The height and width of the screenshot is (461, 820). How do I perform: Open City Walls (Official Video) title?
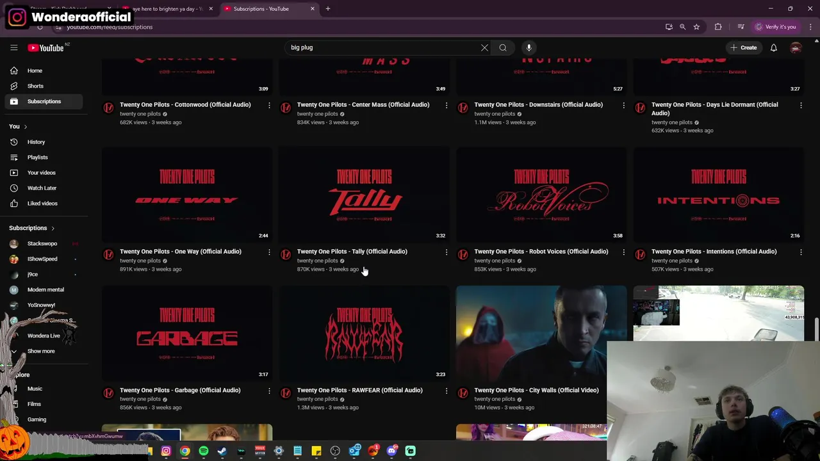536,390
